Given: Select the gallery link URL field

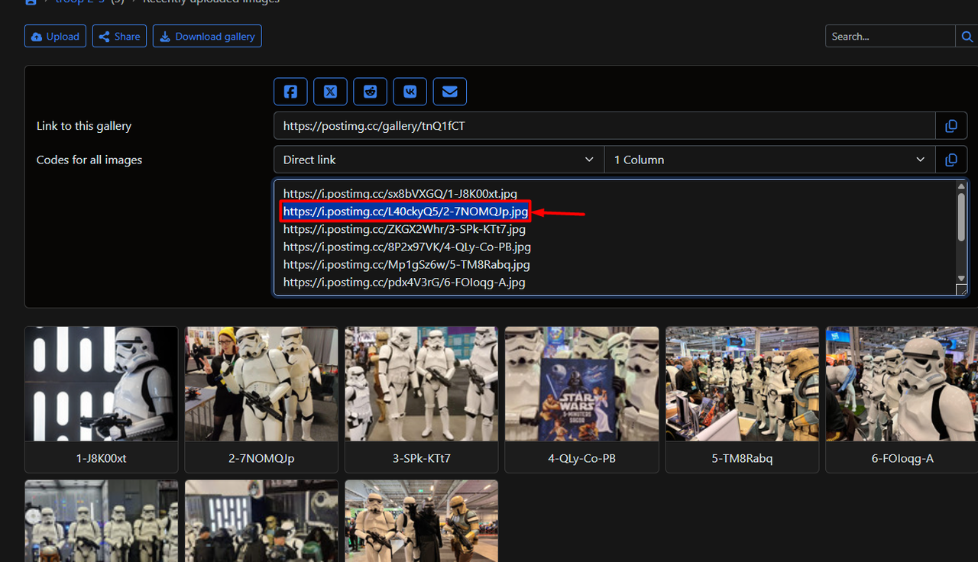Looking at the screenshot, I should pos(604,126).
